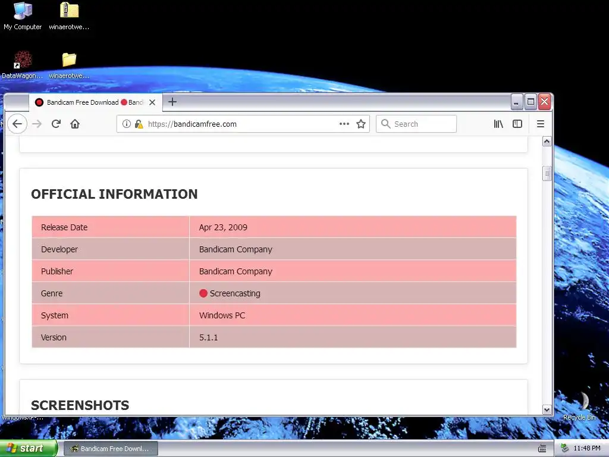The width and height of the screenshot is (609, 457).
Task: Focus the Search box
Action: 416,124
